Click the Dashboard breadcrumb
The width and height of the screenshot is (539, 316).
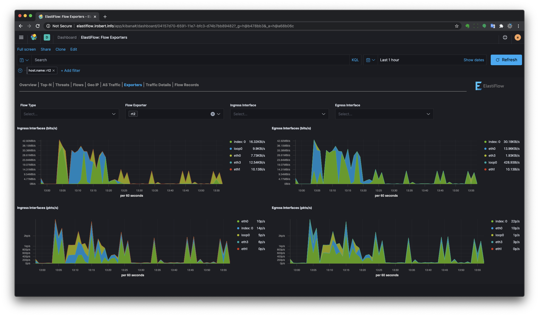pyautogui.click(x=67, y=37)
